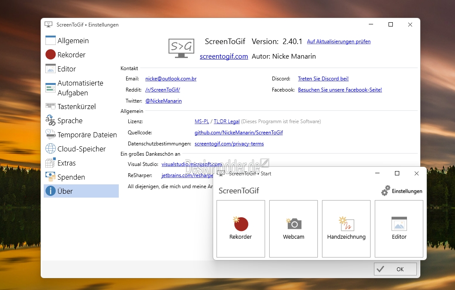Open the Allgemein settings tab

pyautogui.click(x=81, y=41)
